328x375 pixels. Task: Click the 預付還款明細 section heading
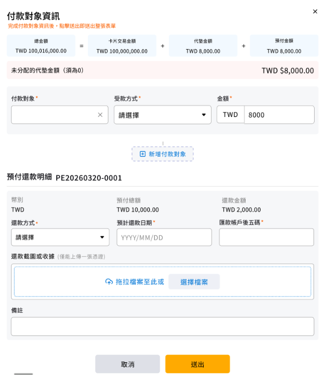tap(29, 177)
